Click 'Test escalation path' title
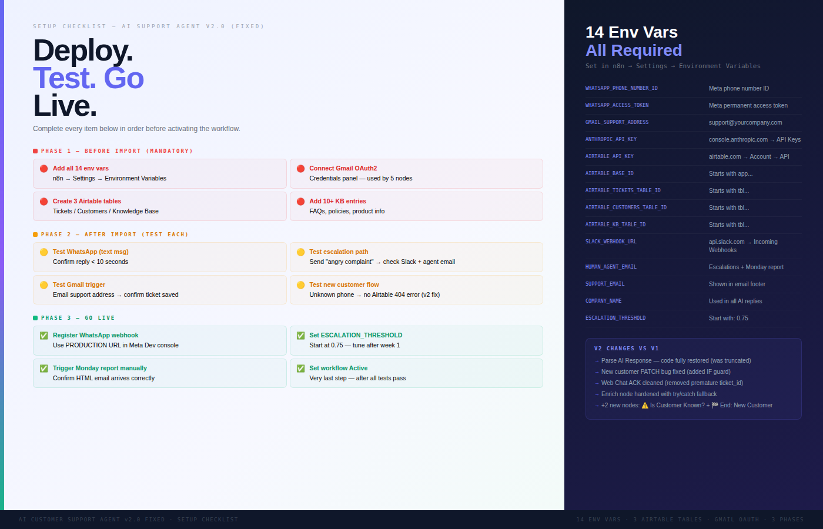823x529 pixels. point(339,252)
